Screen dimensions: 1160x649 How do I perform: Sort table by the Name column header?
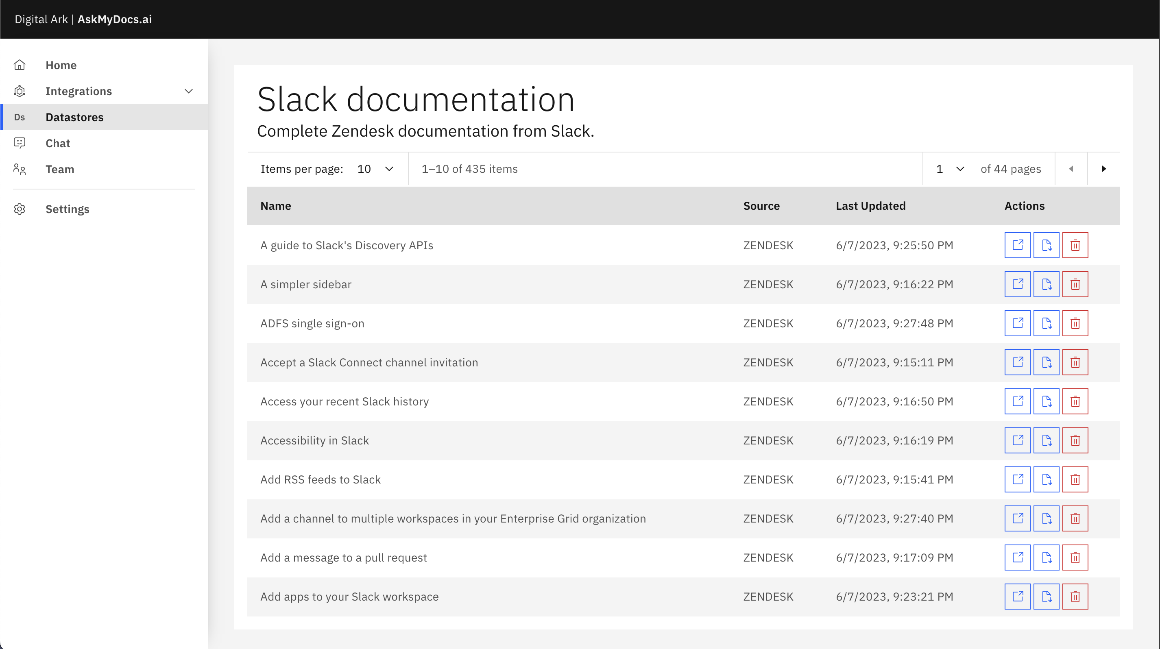[x=276, y=206]
